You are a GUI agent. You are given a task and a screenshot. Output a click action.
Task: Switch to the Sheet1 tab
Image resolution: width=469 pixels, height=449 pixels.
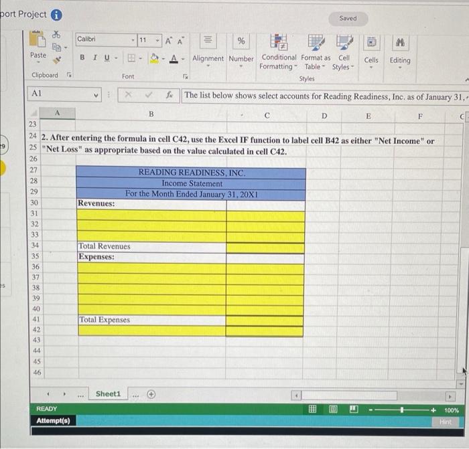tap(108, 394)
